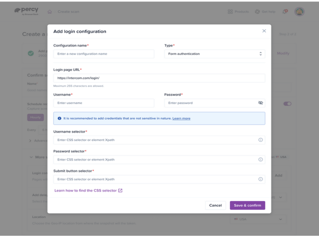Click the Hourly schedule tab

click(x=35, y=117)
